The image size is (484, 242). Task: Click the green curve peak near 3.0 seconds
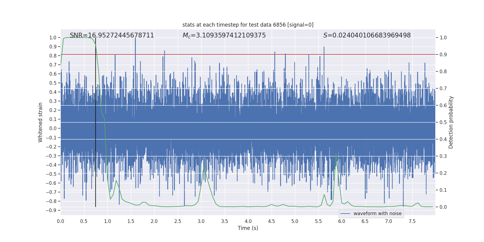pyautogui.click(x=204, y=165)
